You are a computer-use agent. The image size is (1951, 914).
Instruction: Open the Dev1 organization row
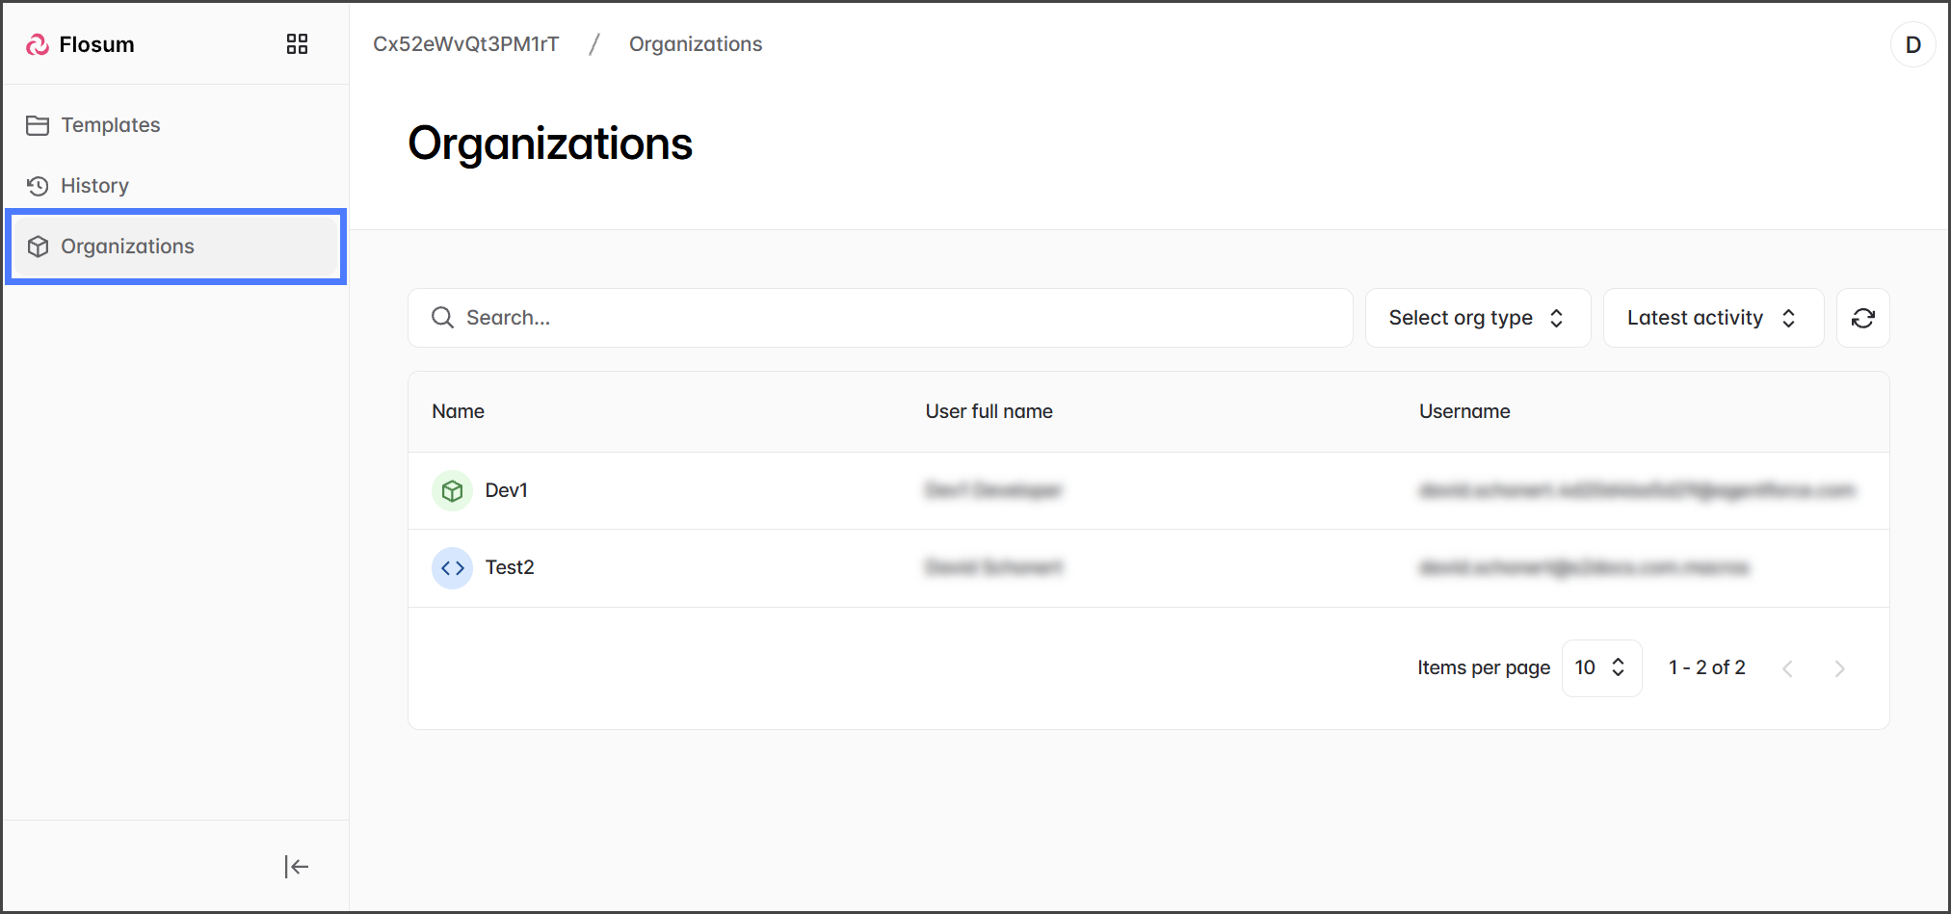(507, 490)
